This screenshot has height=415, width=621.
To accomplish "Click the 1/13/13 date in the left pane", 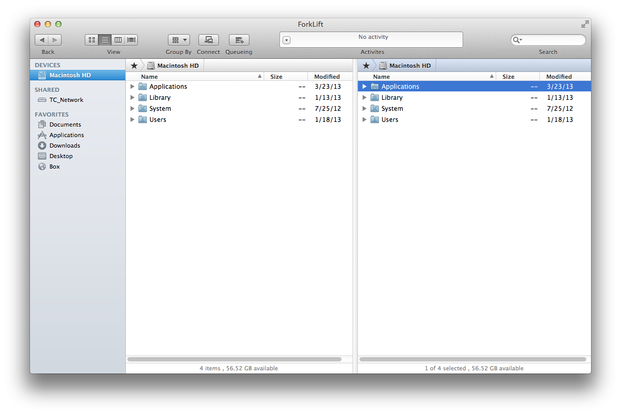I will click(327, 98).
